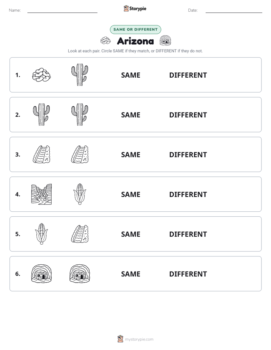This screenshot has height=350, width=271.
Task: Open the mystorypie.com footer link
Action: (139, 339)
